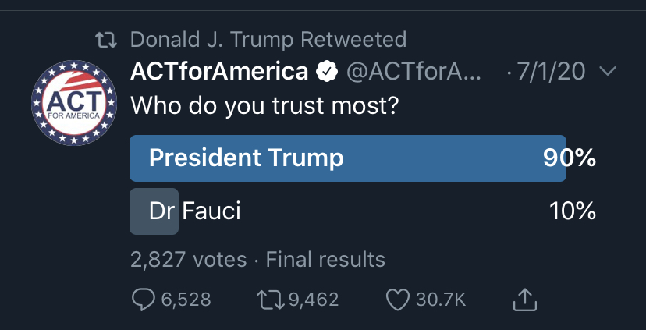Click the retweeted arrows icon at top
The width and height of the screenshot is (646, 330).
[x=106, y=41]
